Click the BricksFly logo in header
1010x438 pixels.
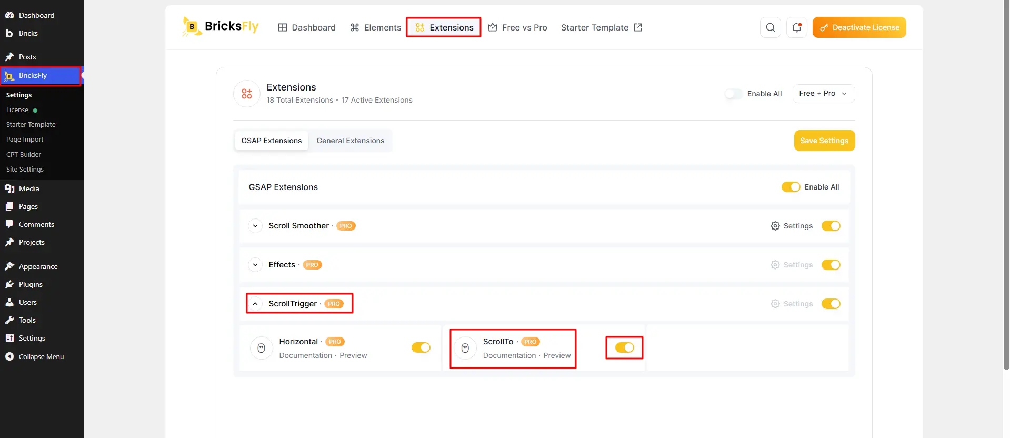[221, 27]
